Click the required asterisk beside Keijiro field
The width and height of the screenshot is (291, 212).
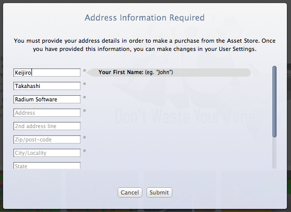click(85, 71)
